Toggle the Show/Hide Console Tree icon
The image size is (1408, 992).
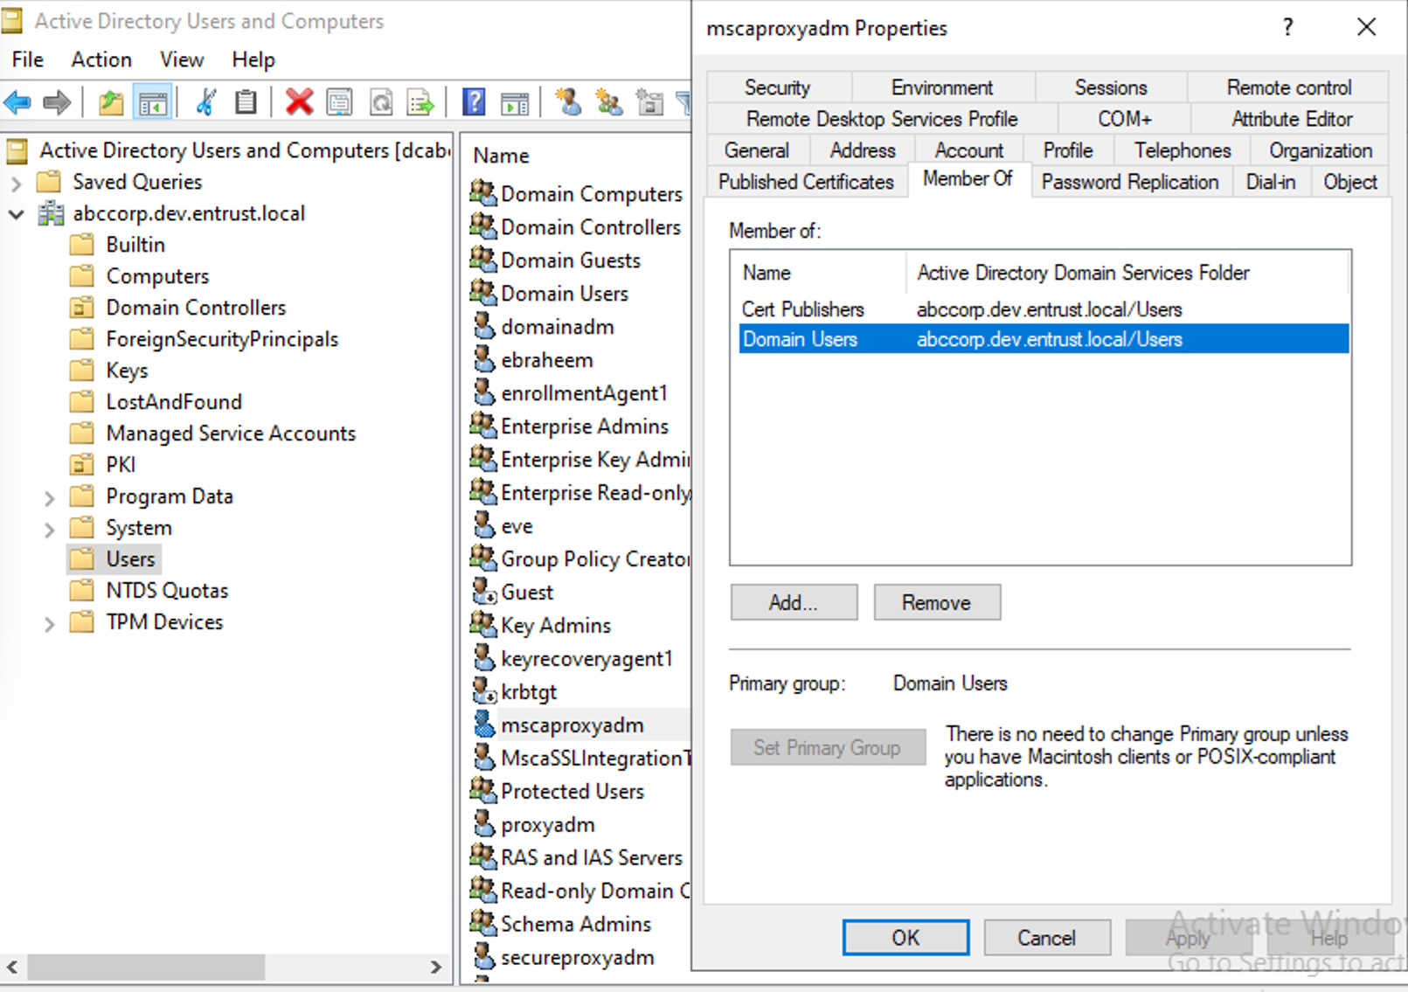click(152, 103)
